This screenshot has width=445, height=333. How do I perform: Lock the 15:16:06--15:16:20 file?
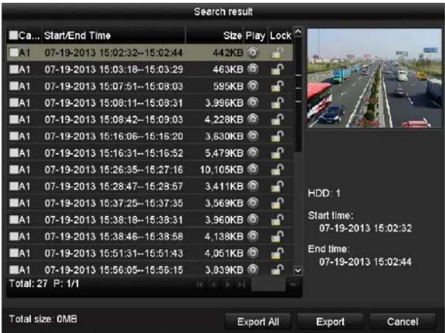[x=278, y=136]
